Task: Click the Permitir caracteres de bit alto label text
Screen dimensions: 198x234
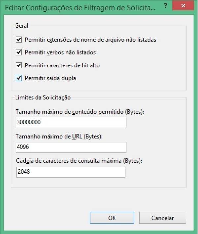Action: 62,65
